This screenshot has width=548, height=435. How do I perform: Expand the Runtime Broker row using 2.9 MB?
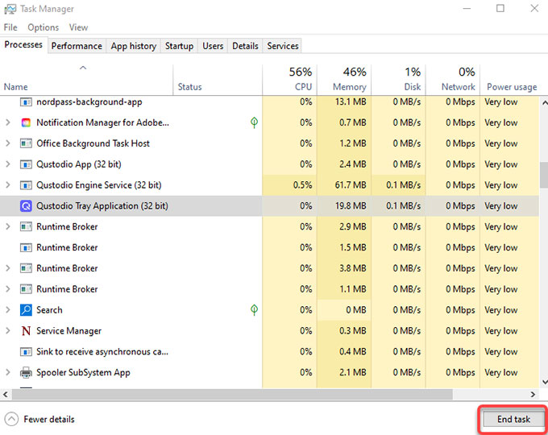(8, 226)
